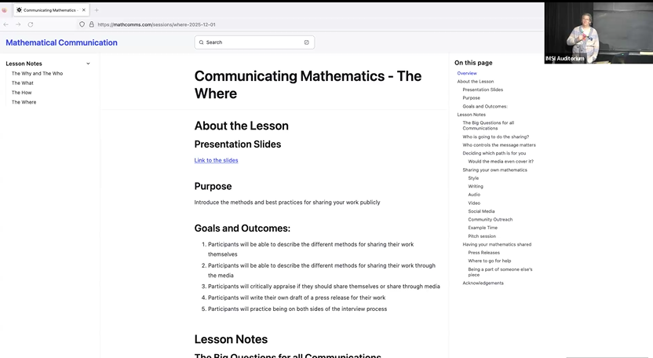Click the icon at right of search box
Screen dimensions: 653x358
306,42
